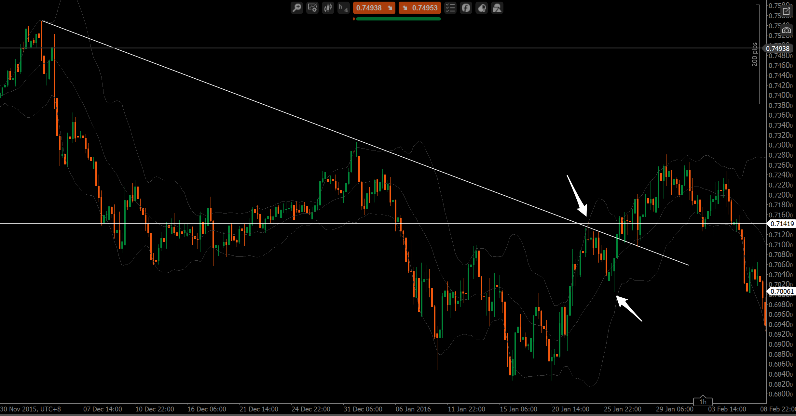796x416 pixels.
Task: Take chart snapshot with camera icon
Action: (787, 30)
